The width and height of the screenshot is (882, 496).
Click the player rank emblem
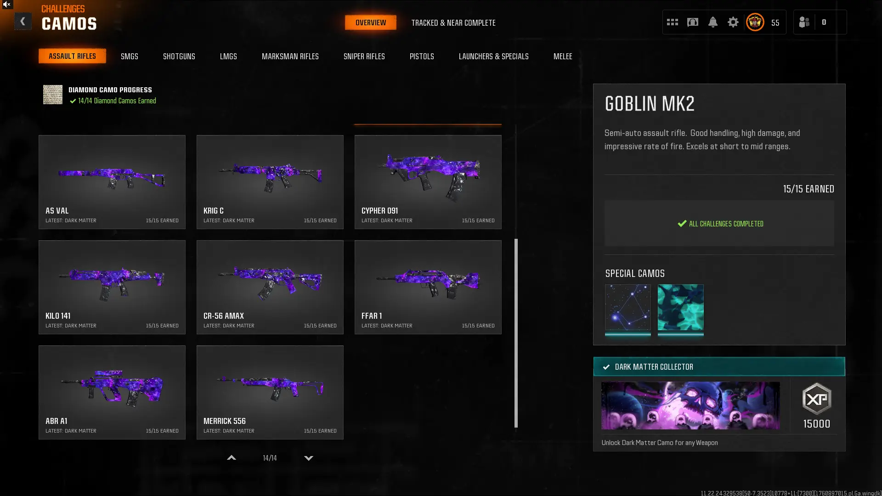pyautogui.click(x=755, y=22)
